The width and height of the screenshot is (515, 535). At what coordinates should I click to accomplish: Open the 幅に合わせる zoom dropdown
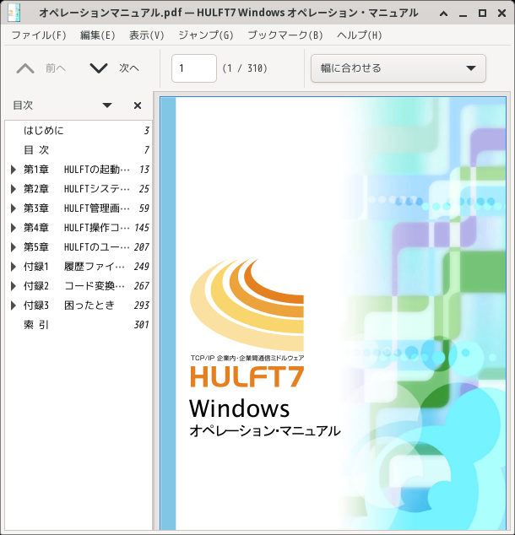click(x=398, y=68)
